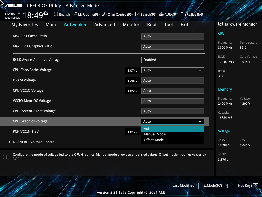Click the settings list scrollbar

(212, 127)
